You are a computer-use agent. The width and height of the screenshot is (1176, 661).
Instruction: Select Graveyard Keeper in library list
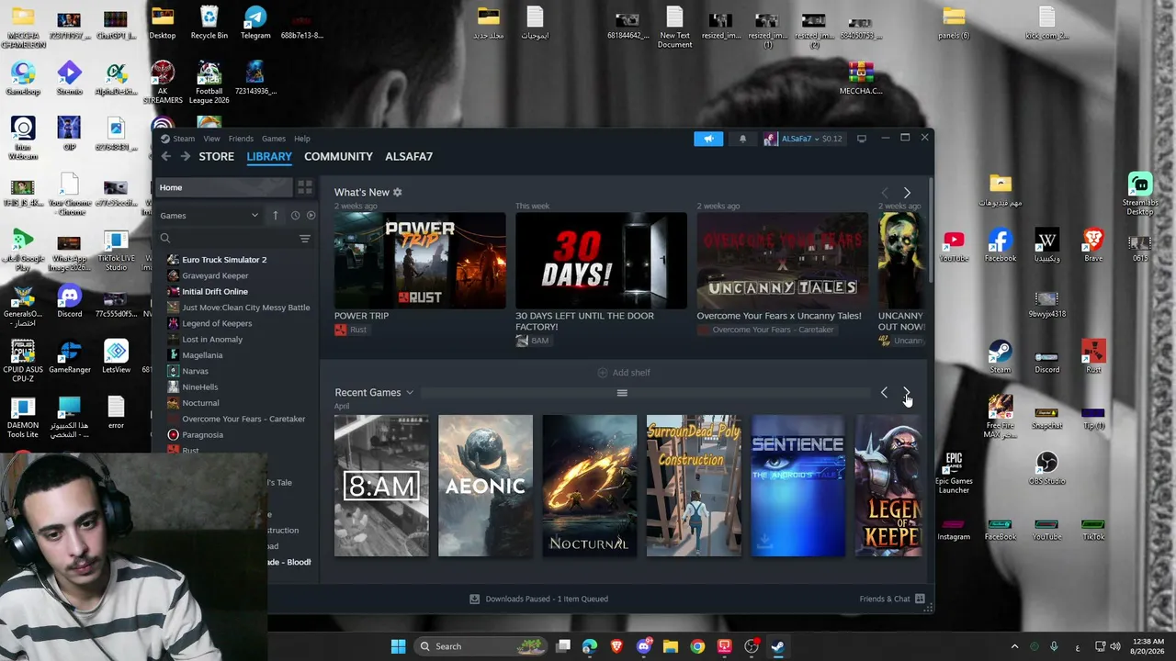click(215, 275)
